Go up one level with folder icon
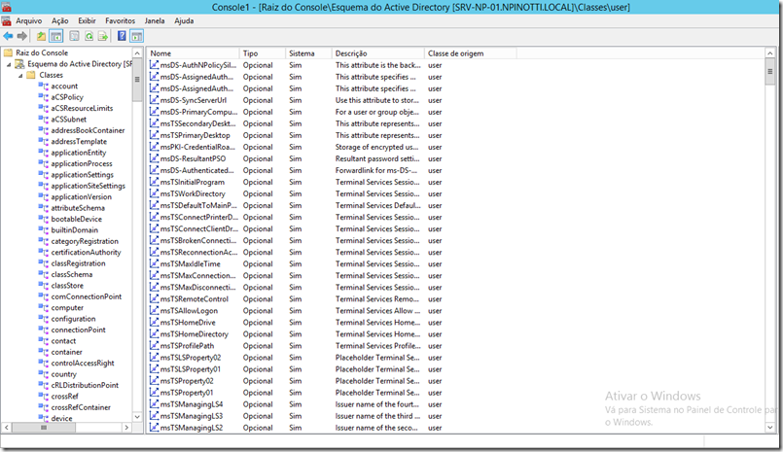The width and height of the screenshot is (783, 452). click(41, 36)
